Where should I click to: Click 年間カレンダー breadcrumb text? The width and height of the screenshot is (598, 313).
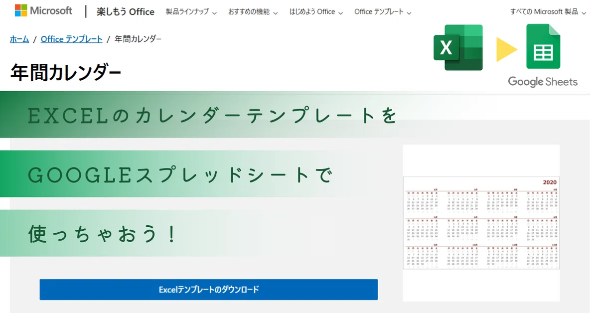(x=138, y=39)
